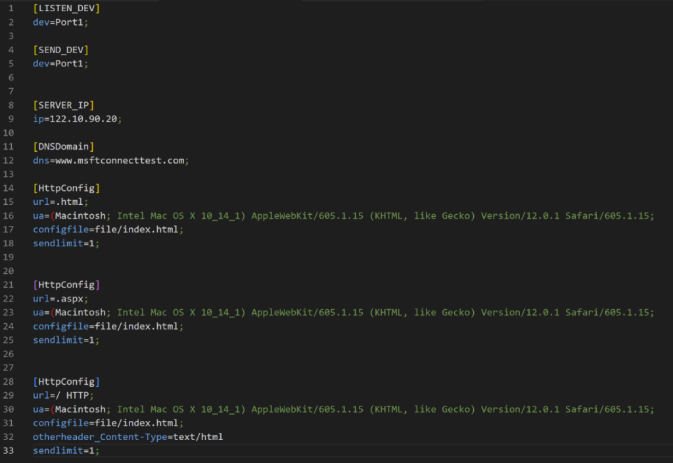Select the first [HttpConfig] section header
The height and width of the screenshot is (463, 673).
point(60,188)
